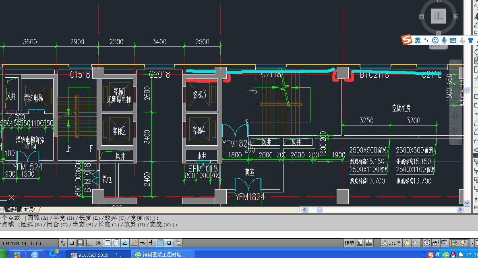Viewport: 478px width, 258px height.
Task: Click 西 on the ViewCube compass
Action: (x=422, y=16)
